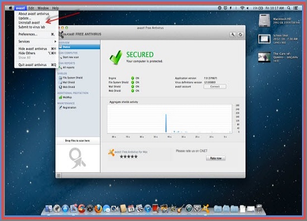Image resolution: width=307 pixels, height=221 pixels.
Task: Open iTunes music note icon in dock
Action: 148,209
